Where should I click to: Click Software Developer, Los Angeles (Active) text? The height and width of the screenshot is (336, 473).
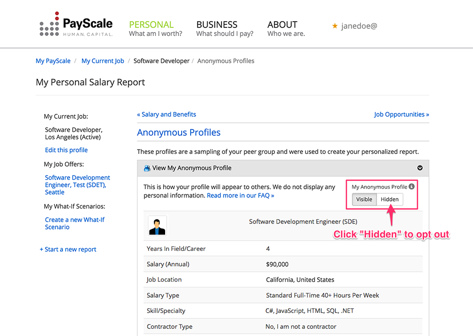click(x=74, y=133)
